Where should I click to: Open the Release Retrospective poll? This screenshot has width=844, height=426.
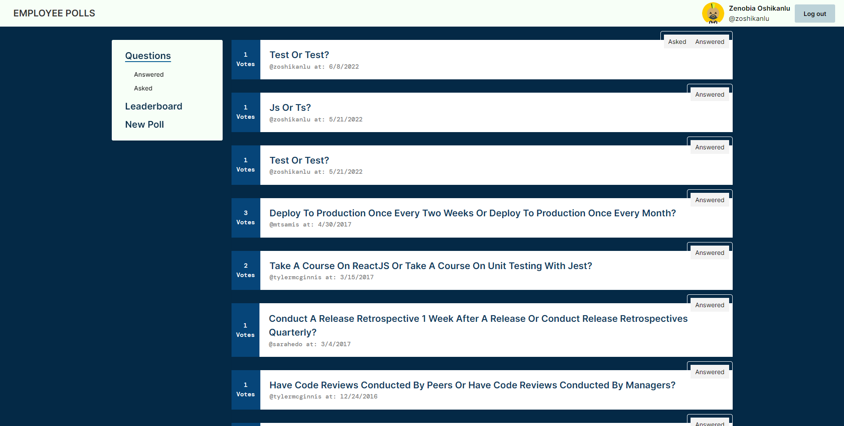click(x=478, y=325)
